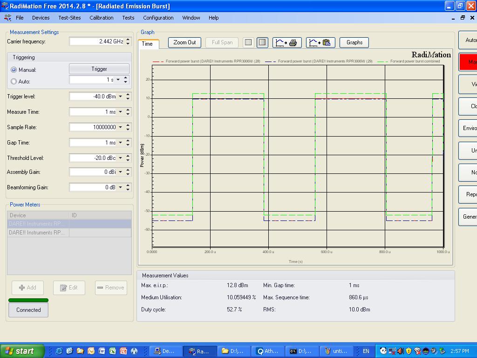Copy the graph to clipboard icon button

pyautogui.click(x=320, y=42)
